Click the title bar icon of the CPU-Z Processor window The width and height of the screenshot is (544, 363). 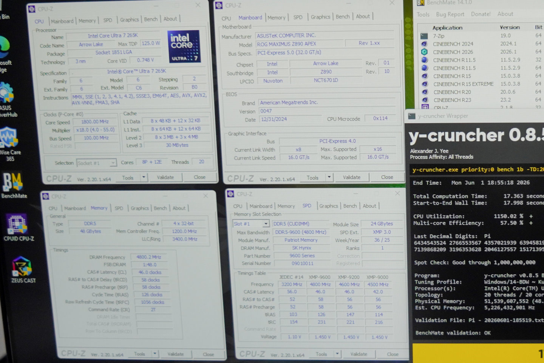(32, 9)
